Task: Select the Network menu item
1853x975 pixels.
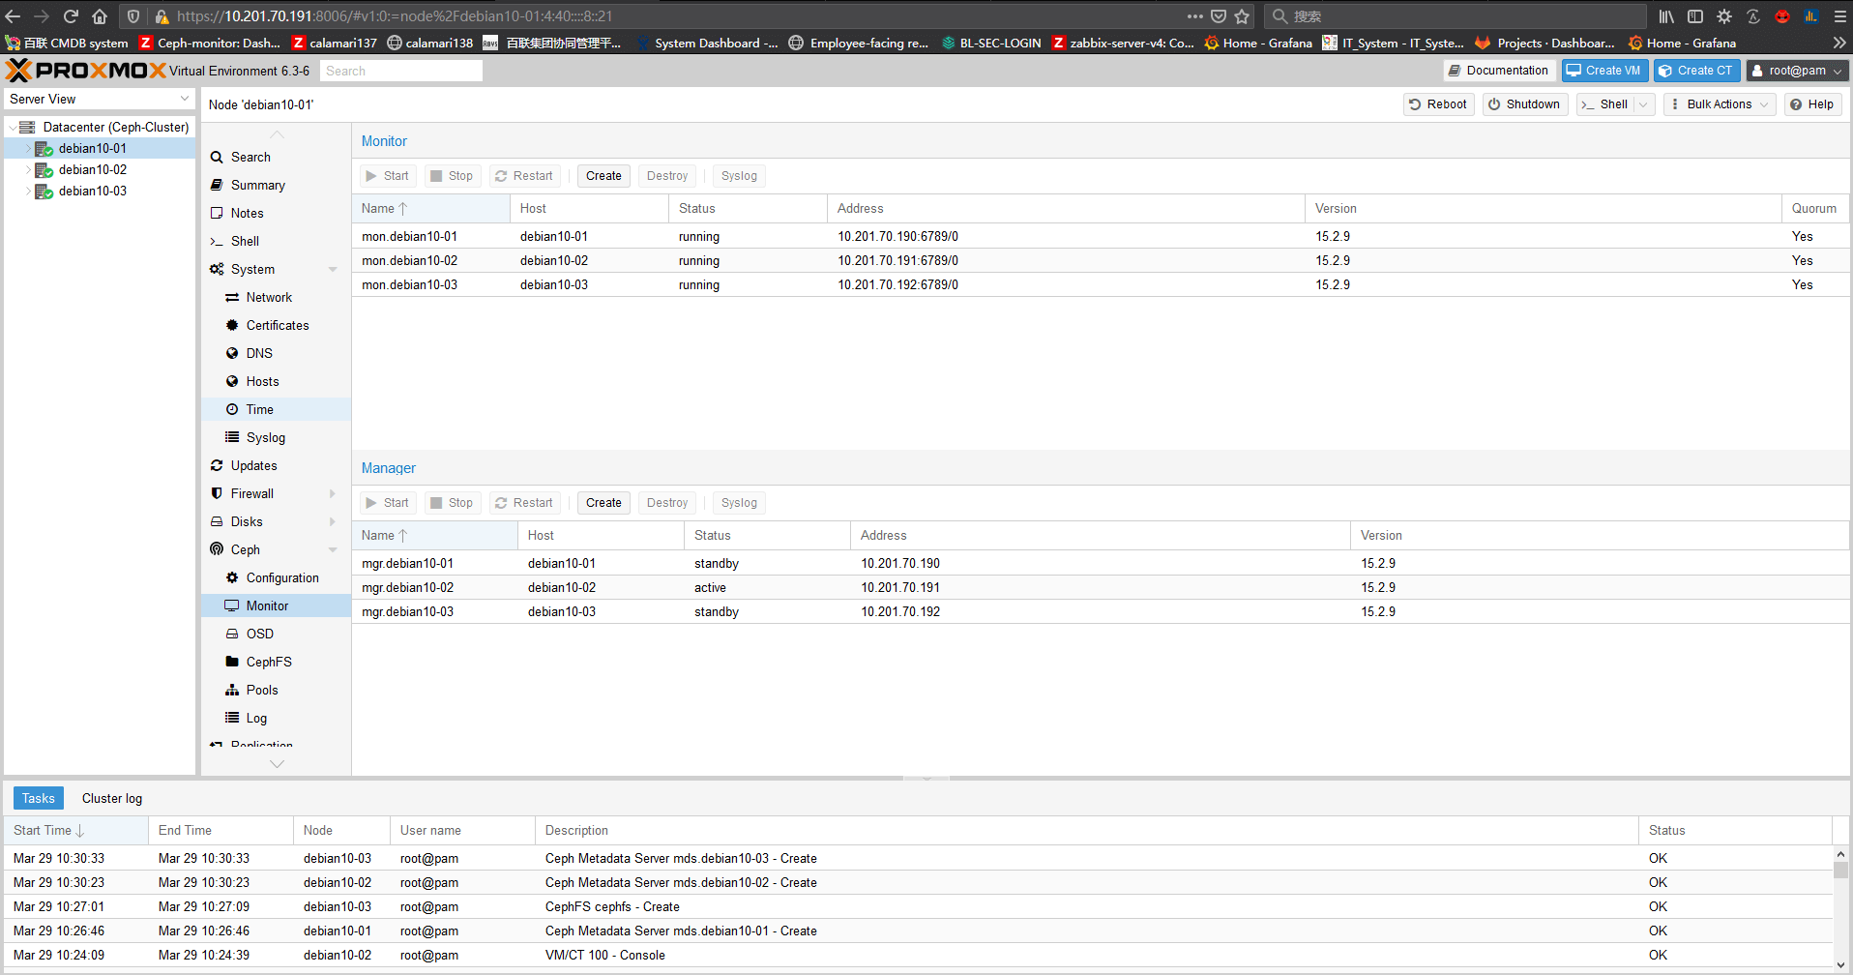Action: click(x=269, y=297)
